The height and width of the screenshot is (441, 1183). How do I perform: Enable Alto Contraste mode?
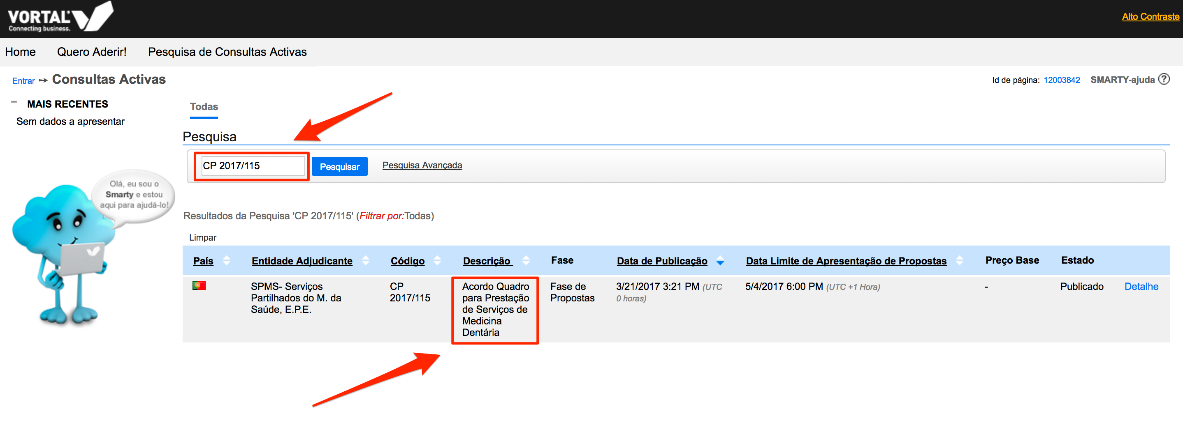click(1150, 17)
